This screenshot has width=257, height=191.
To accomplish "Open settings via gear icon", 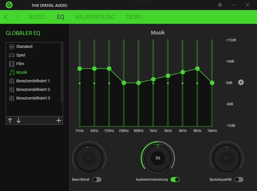I will tap(220, 5).
